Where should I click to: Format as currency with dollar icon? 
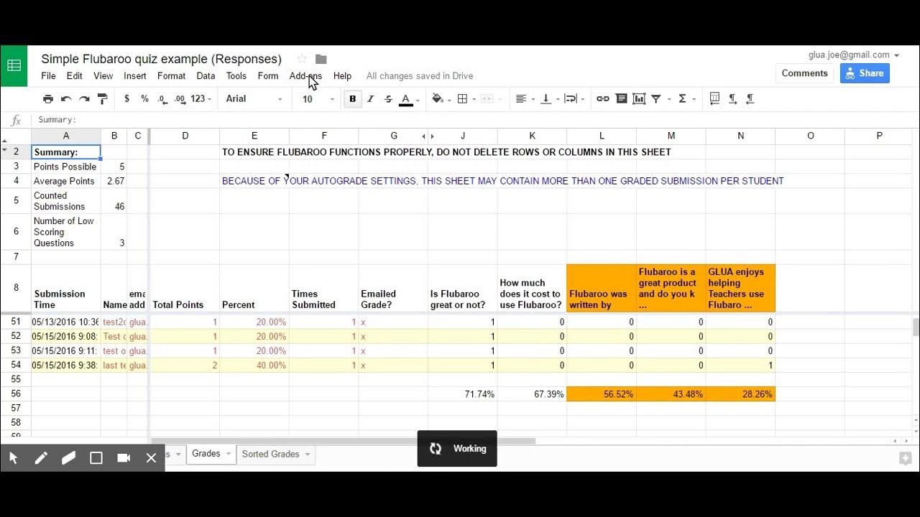127,99
